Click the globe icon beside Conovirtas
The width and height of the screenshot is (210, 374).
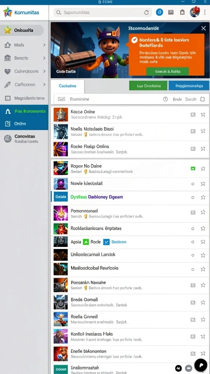point(8,138)
